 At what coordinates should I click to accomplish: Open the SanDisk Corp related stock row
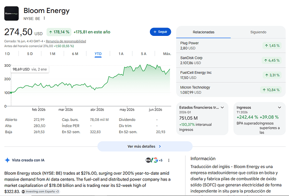tap(231, 60)
